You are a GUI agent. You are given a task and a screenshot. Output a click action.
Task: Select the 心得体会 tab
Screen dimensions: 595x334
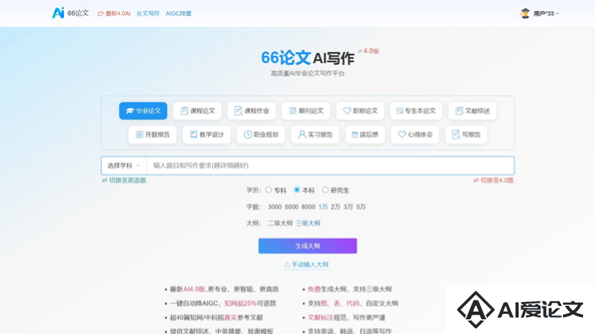click(x=415, y=134)
